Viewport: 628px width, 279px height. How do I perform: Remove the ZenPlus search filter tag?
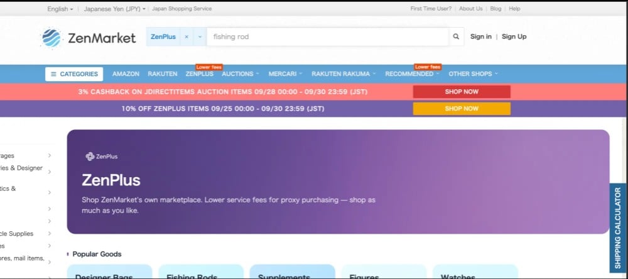(187, 37)
